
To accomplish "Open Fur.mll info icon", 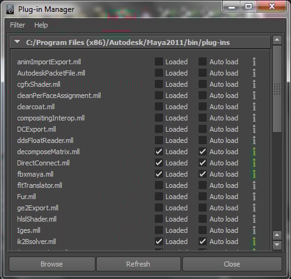I will tap(254, 197).
